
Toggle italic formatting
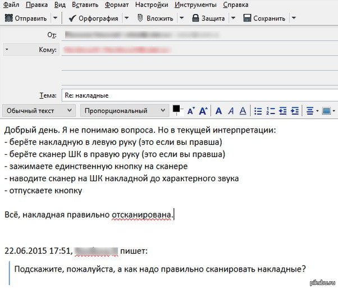point(231,111)
